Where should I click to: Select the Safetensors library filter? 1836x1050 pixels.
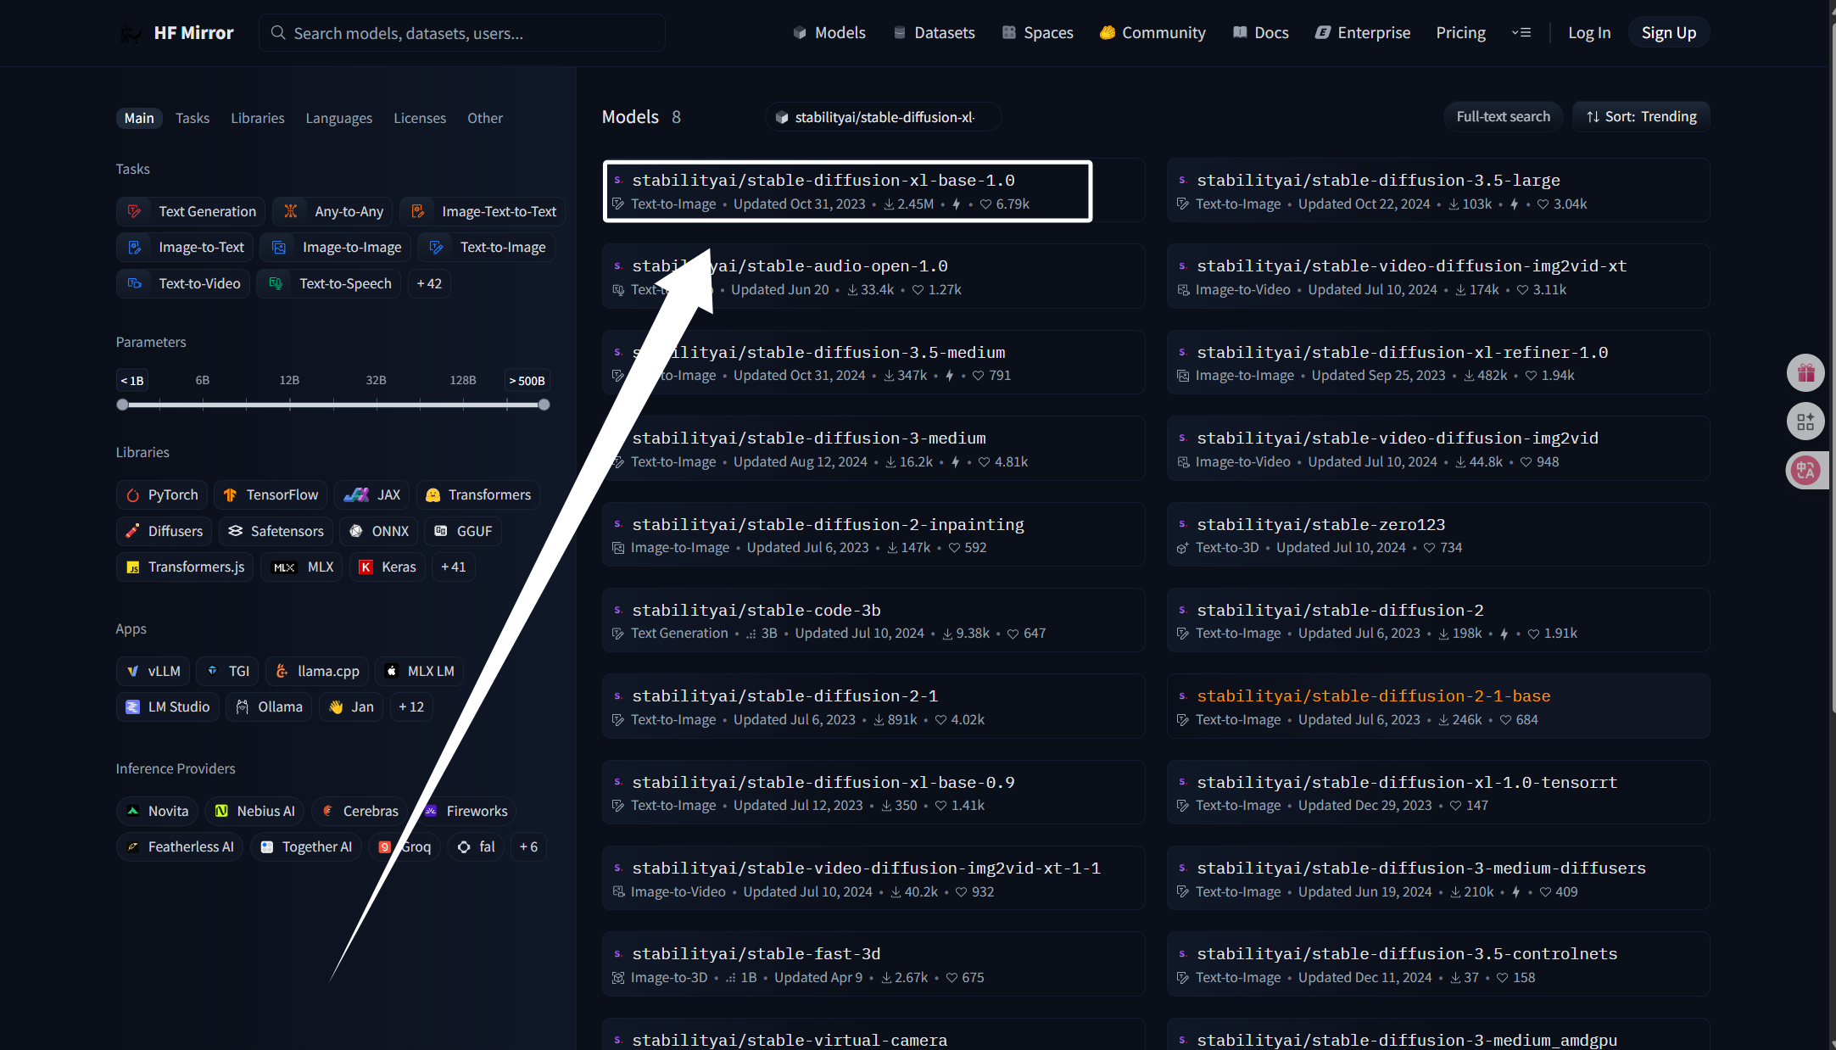pos(276,531)
